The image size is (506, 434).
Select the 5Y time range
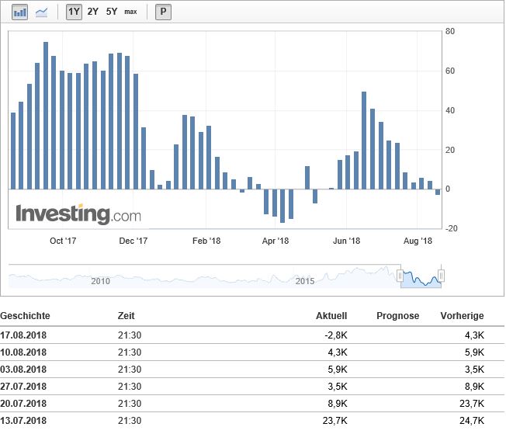112,12
